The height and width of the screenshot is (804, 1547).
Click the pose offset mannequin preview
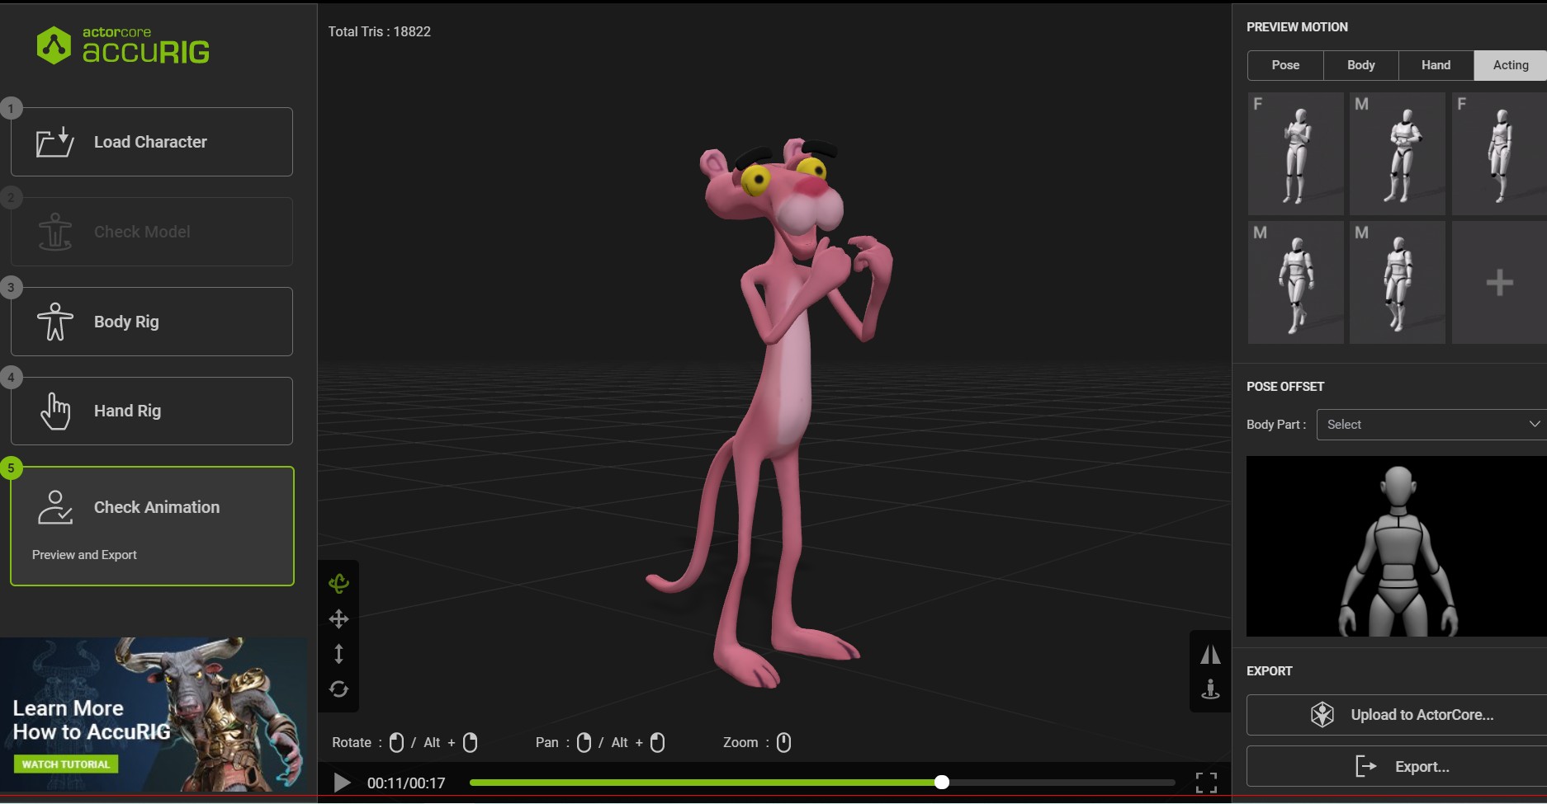click(x=1397, y=547)
